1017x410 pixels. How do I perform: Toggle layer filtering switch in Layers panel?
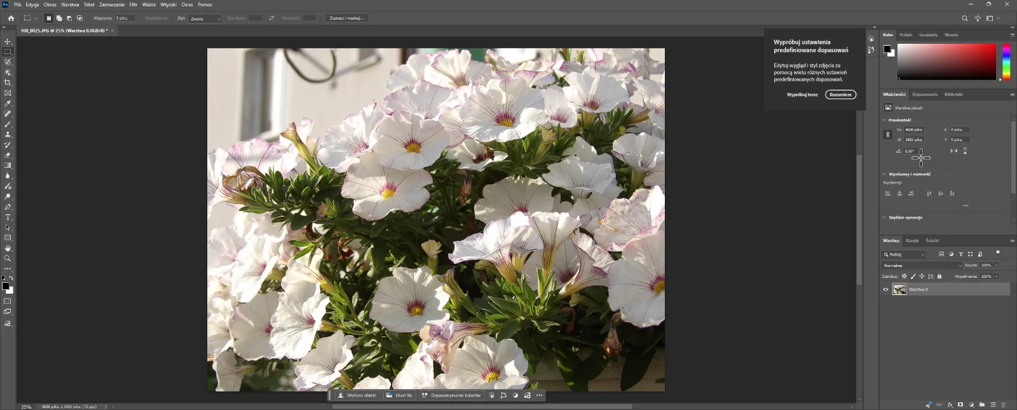pos(998,253)
